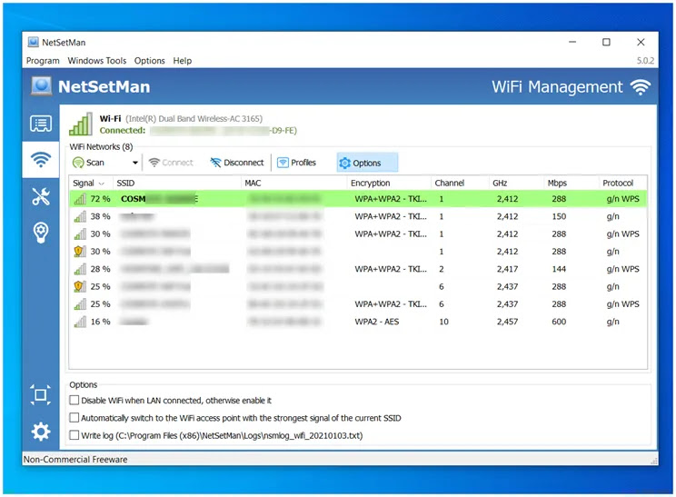The height and width of the screenshot is (497, 676).
Task: Click the shield warning icon on the 25 % open network
Action: [80, 286]
